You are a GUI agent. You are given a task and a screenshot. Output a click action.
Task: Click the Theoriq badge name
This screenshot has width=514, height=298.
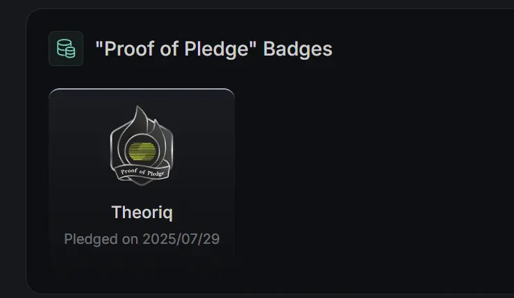(142, 213)
